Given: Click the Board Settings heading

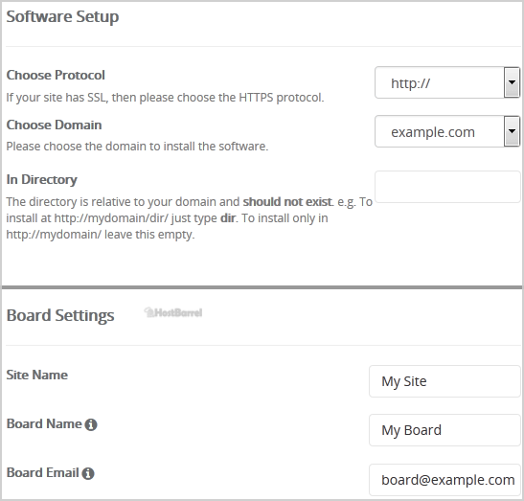Looking at the screenshot, I should pyautogui.click(x=60, y=315).
